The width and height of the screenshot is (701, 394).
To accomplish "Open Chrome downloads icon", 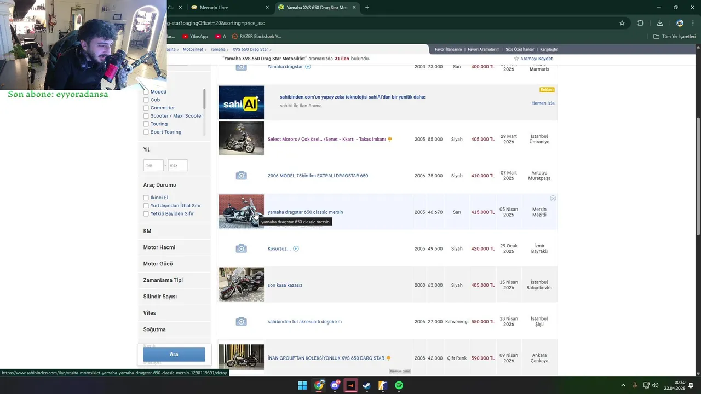I will pos(660,23).
